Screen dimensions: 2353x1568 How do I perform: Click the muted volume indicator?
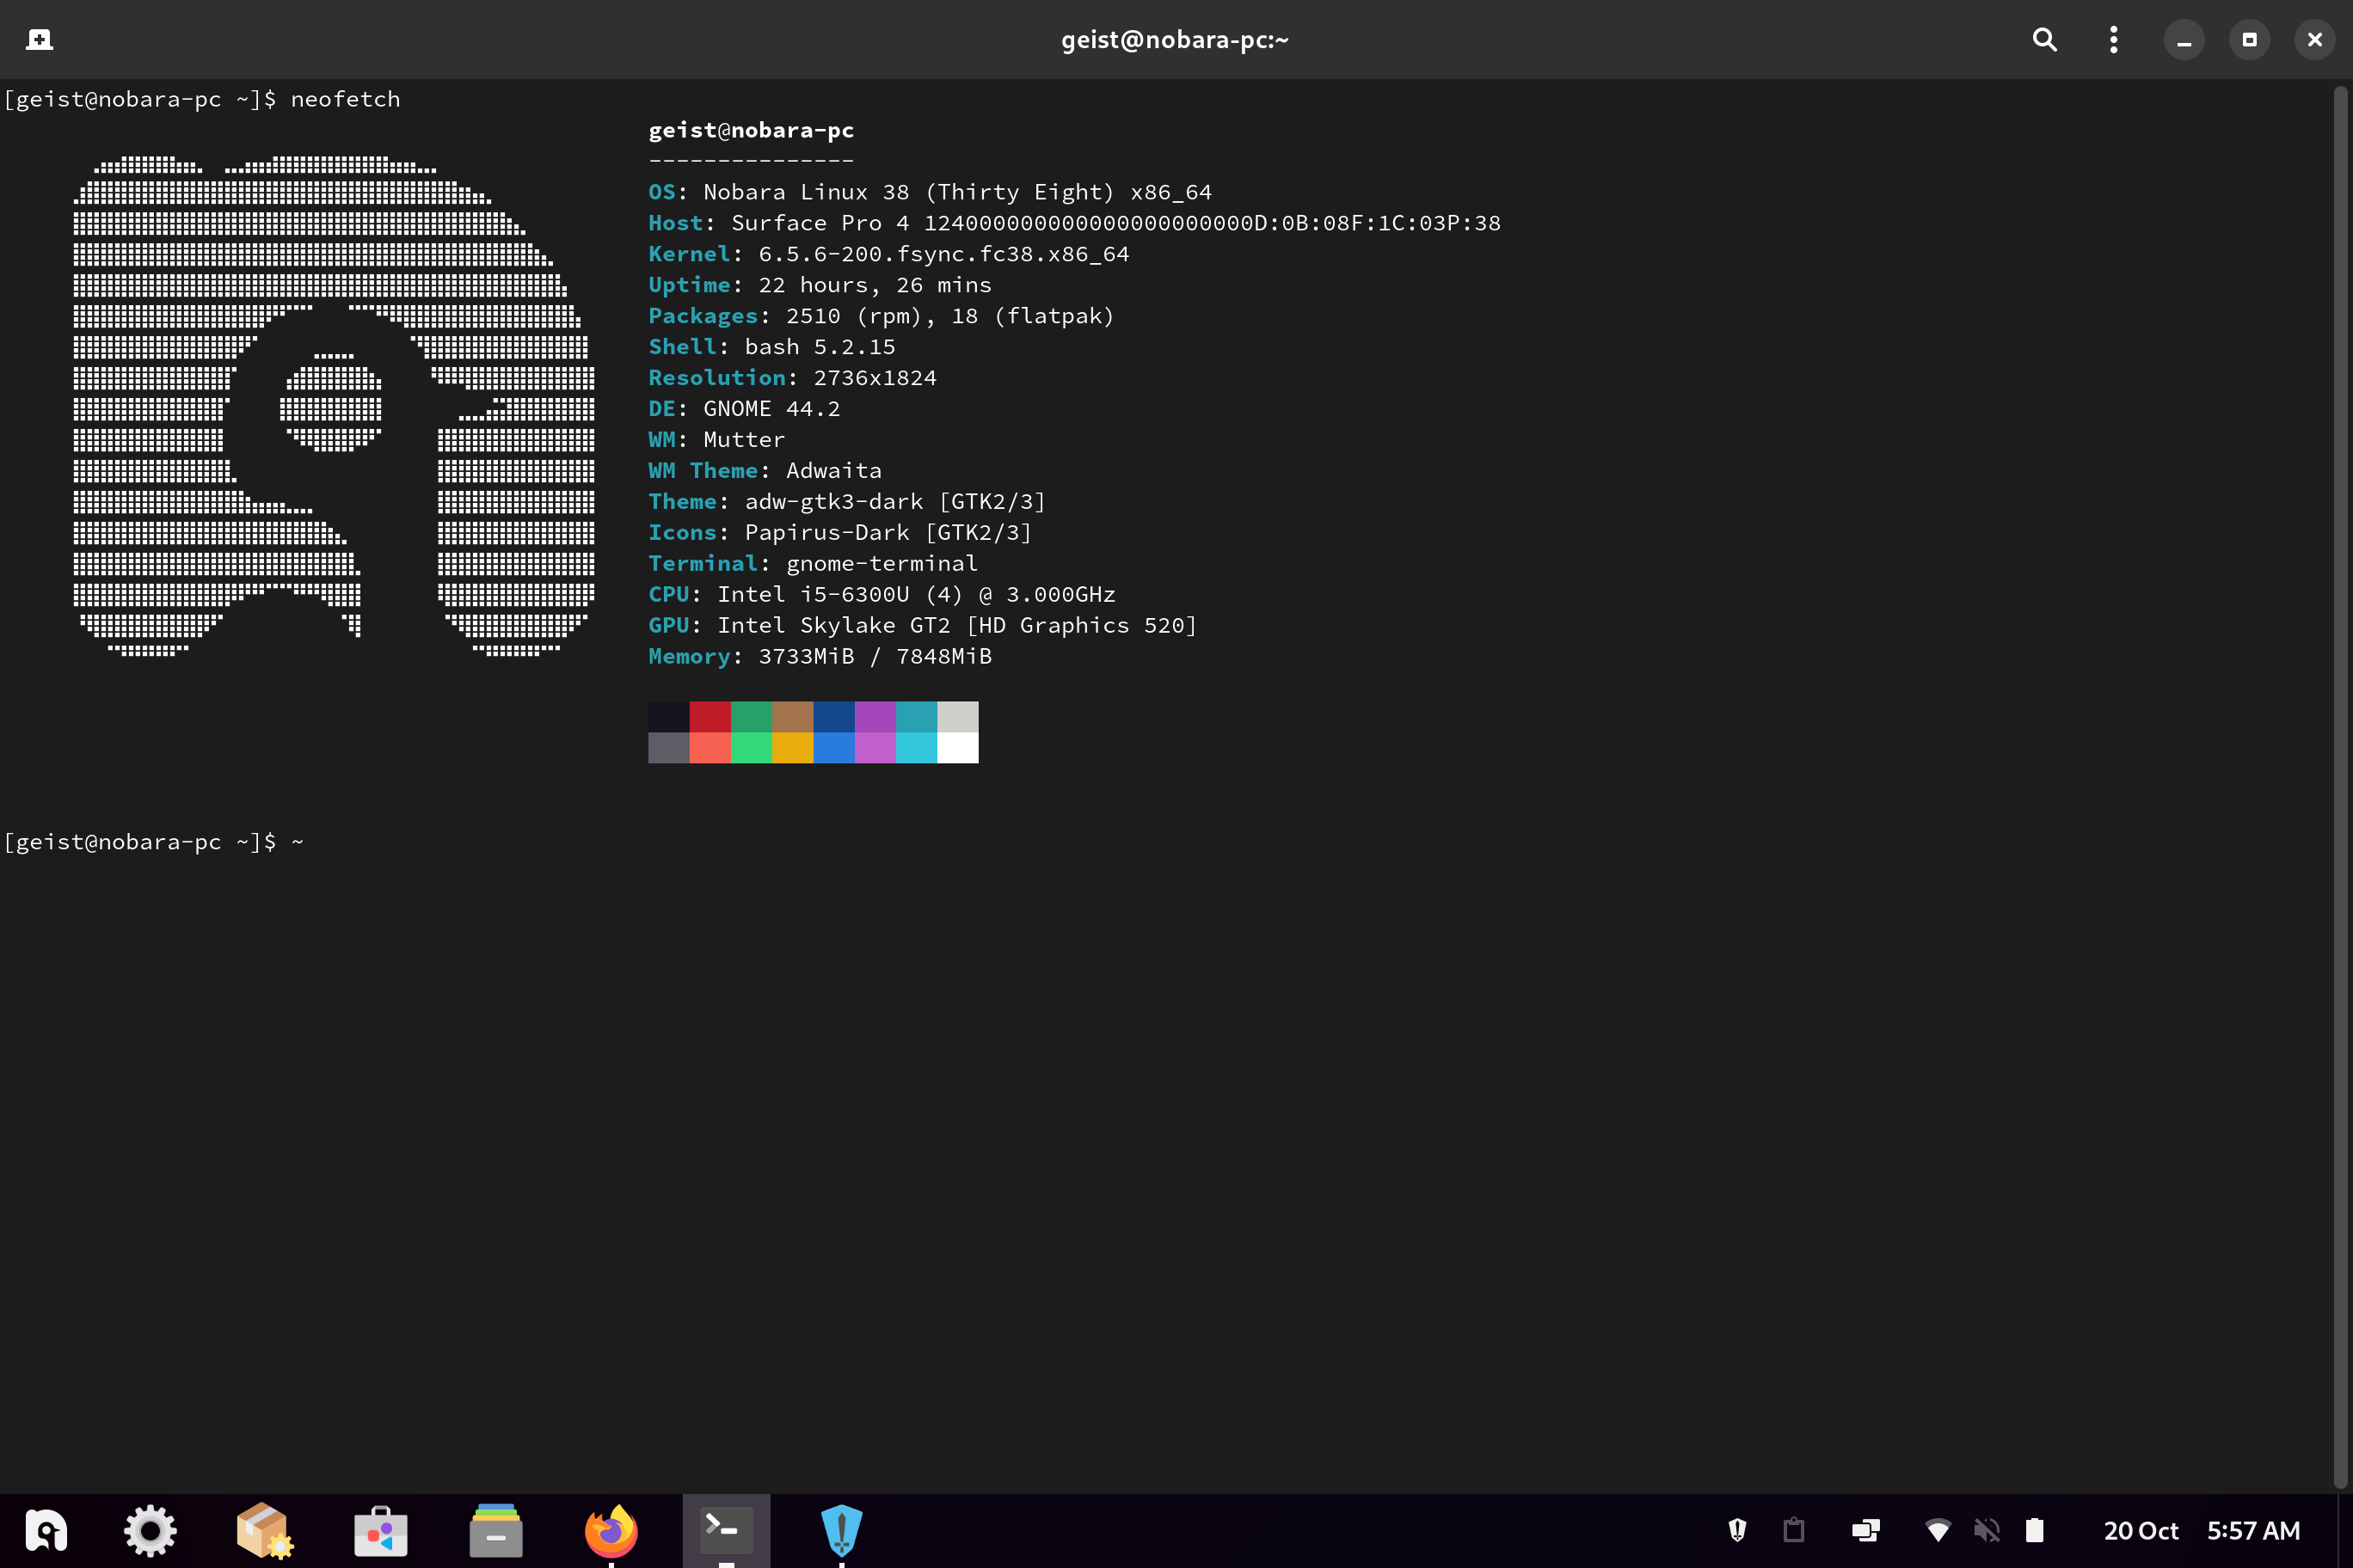click(x=1987, y=1530)
